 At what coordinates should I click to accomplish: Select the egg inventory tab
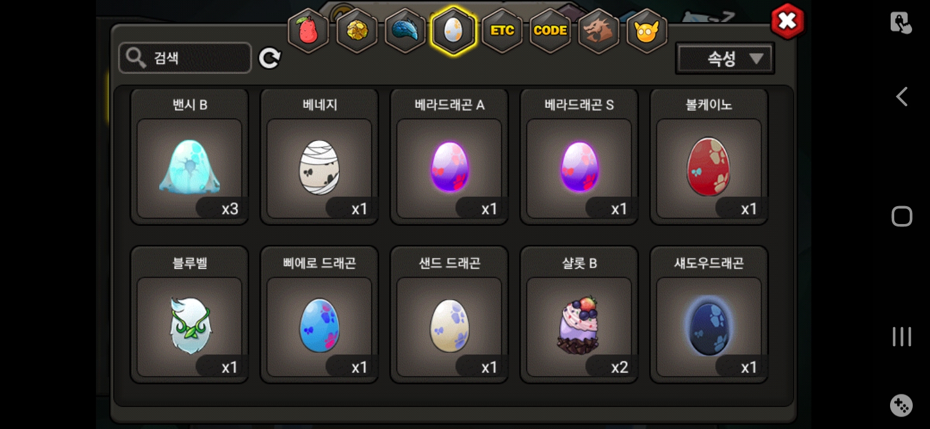(x=453, y=31)
